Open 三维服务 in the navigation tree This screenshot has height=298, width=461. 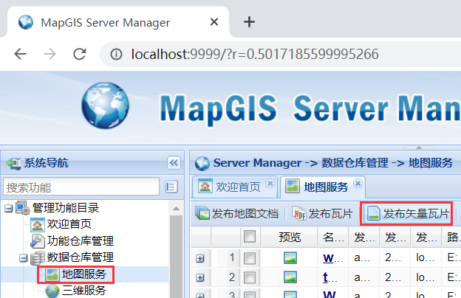pos(83,291)
